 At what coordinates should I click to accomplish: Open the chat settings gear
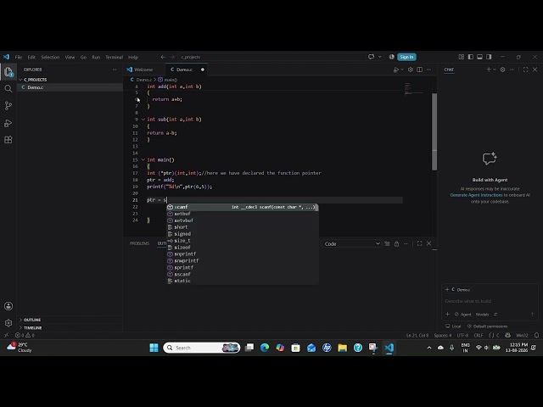pyautogui.click(x=502, y=70)
